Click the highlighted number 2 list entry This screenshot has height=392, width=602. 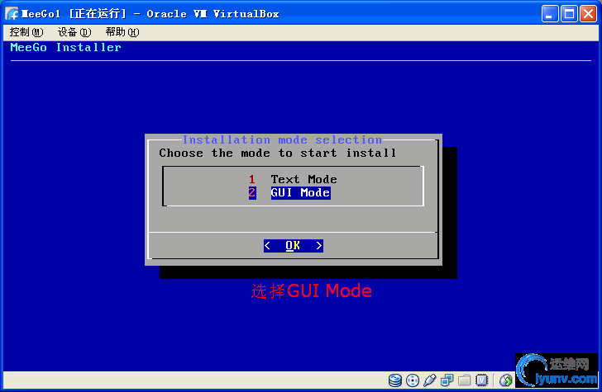click(252, 192)
